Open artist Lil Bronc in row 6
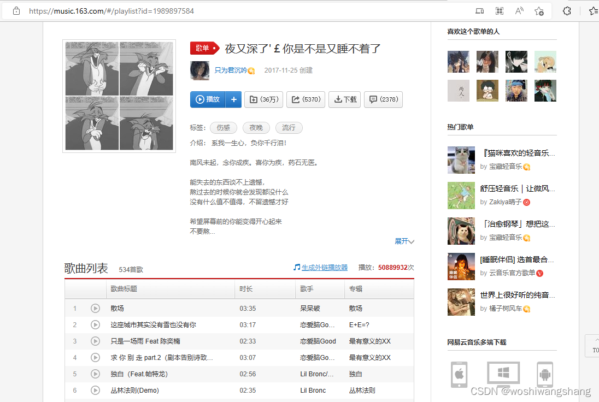 coord(313,391)
